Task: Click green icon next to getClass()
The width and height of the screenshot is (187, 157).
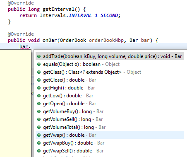Action: click(x=39, y=72)
